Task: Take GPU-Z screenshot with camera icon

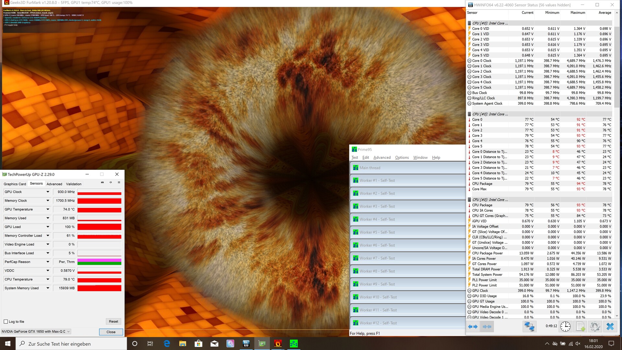Action: (x=102, y=182)
